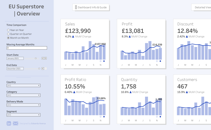Click the Quantity value 1,758
The width and height of the screenshot is (211, 130).
click(x=129, y=86)
